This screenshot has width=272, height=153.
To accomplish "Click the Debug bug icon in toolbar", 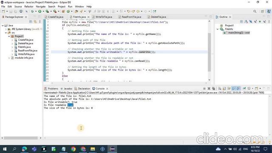I will pos(32,11).
